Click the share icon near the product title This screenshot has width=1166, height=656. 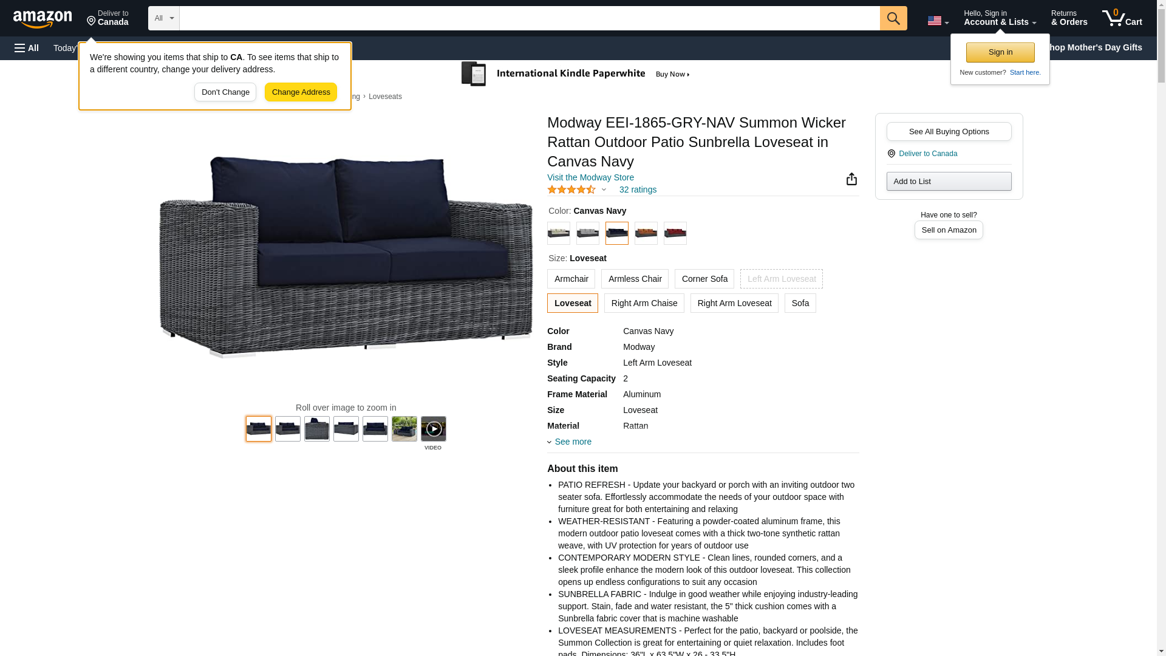(851, 179)
